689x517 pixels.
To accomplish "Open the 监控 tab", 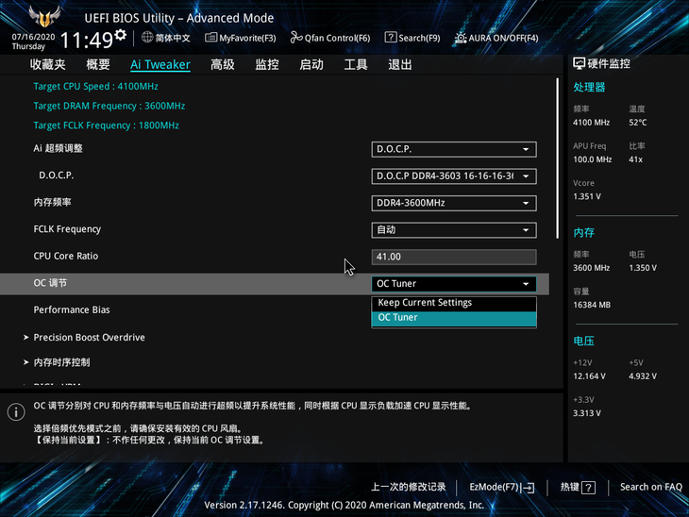I will click(267, 64).
